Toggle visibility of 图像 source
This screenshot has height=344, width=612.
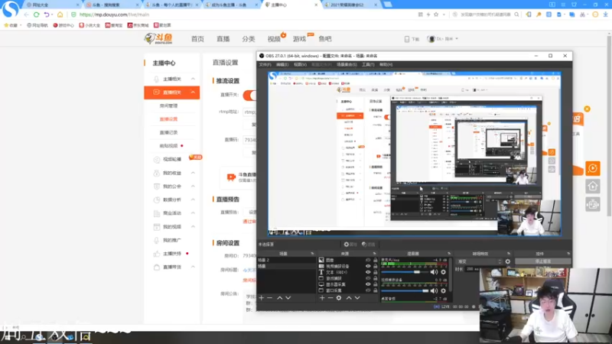pyautogui.click(x=368, y=260)
